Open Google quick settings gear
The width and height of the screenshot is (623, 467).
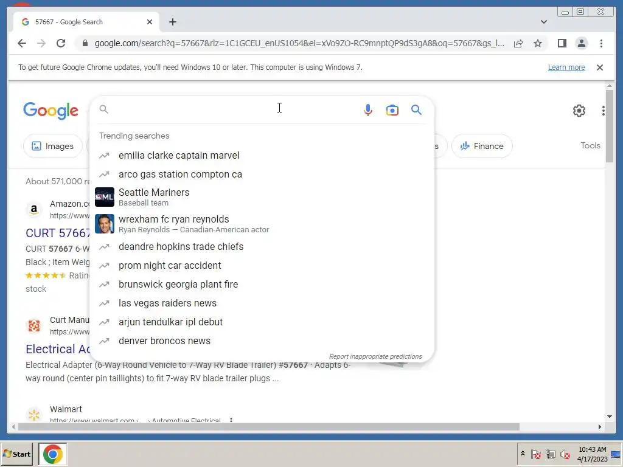(x=579, y=111)
